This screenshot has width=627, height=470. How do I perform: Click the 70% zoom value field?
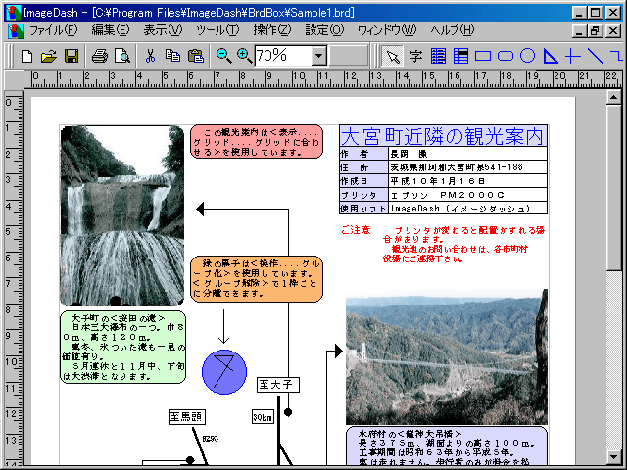pos(283,56)
